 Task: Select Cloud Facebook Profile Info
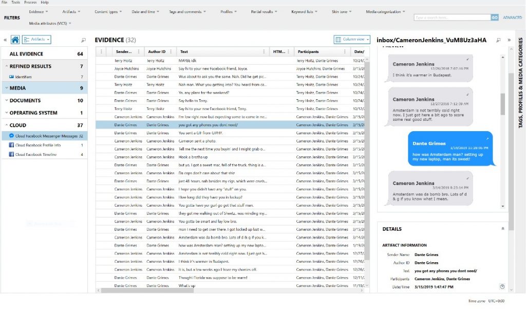[45, 145]
